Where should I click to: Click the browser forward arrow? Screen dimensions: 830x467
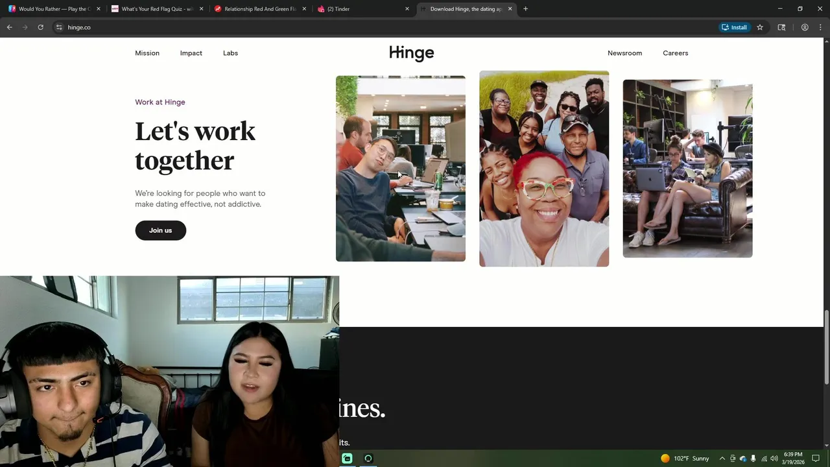[25, 27]
